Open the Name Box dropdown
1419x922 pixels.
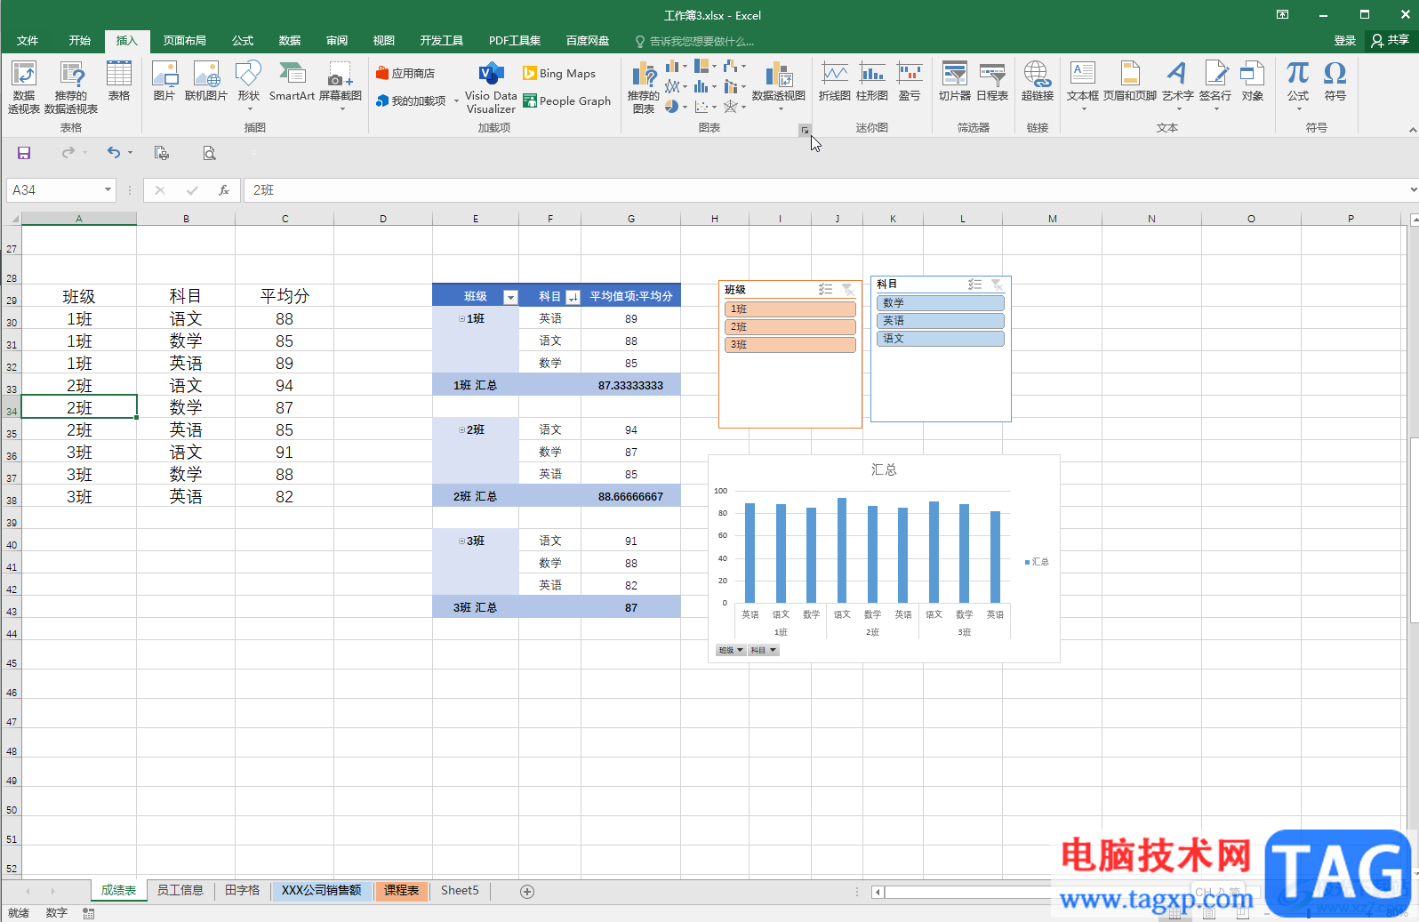pyautogui.click(x=108, y=189)
